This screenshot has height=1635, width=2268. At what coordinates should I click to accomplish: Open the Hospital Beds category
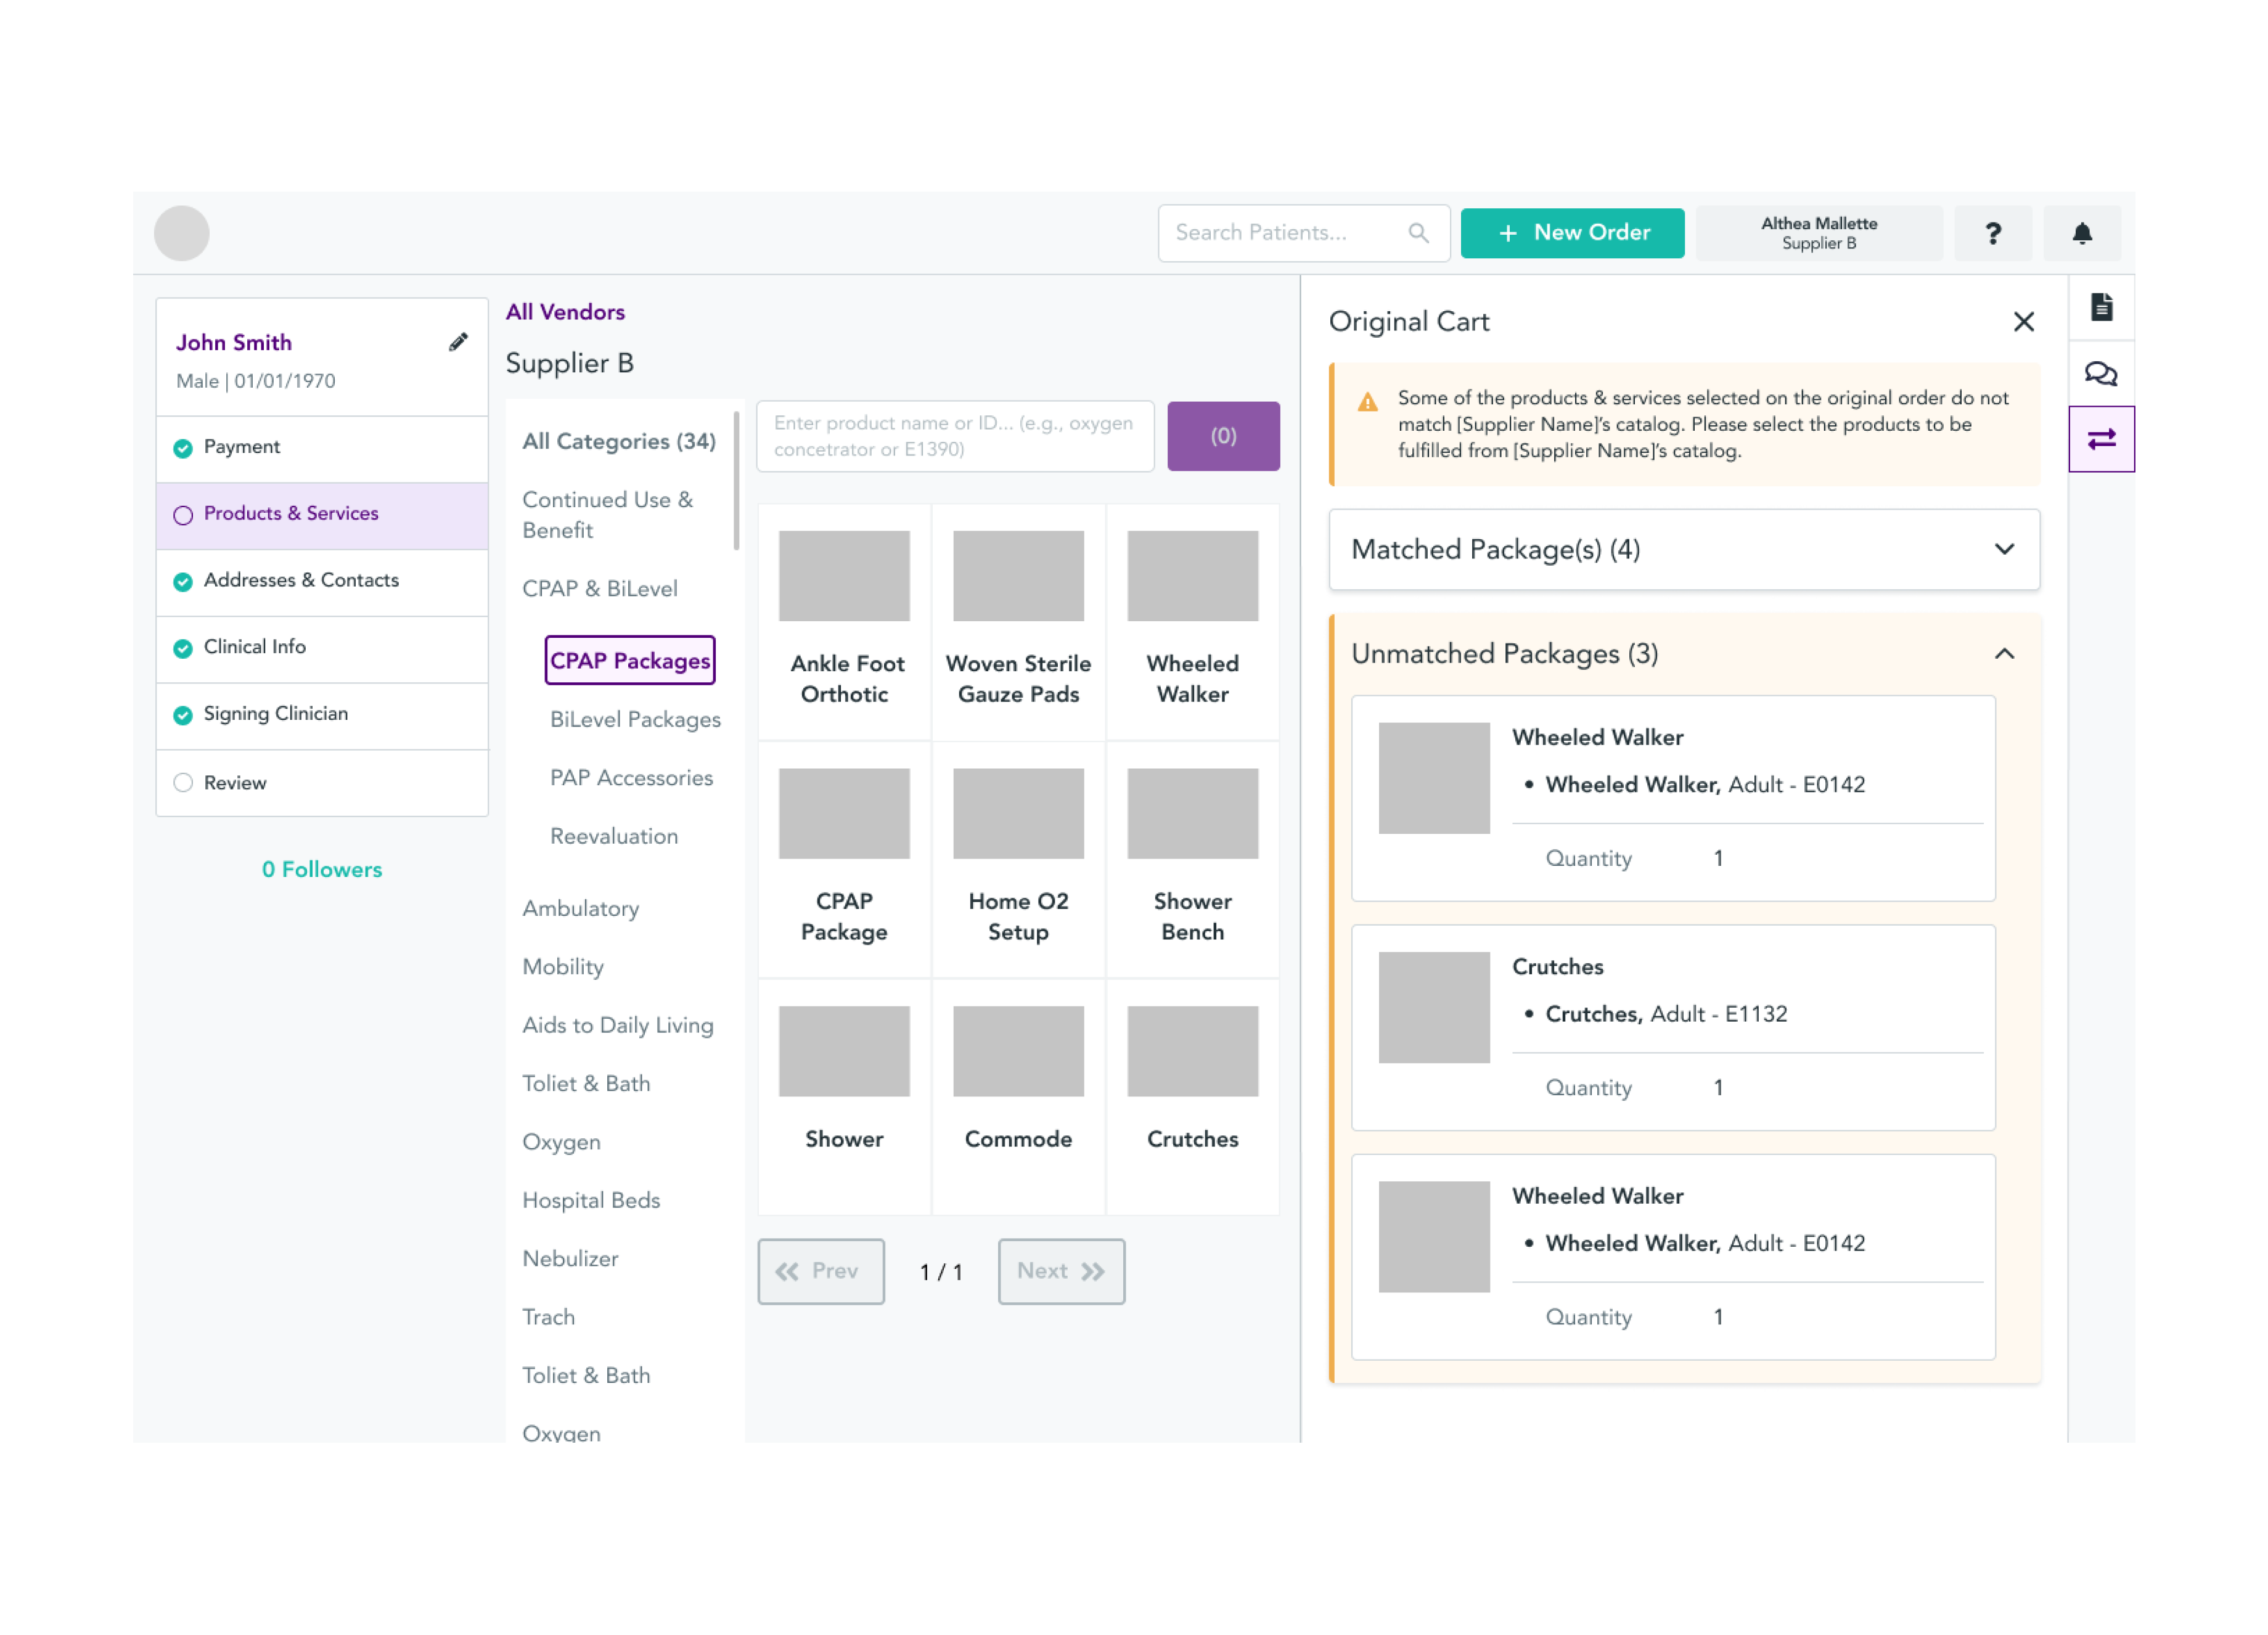(x=591, y=1201)
